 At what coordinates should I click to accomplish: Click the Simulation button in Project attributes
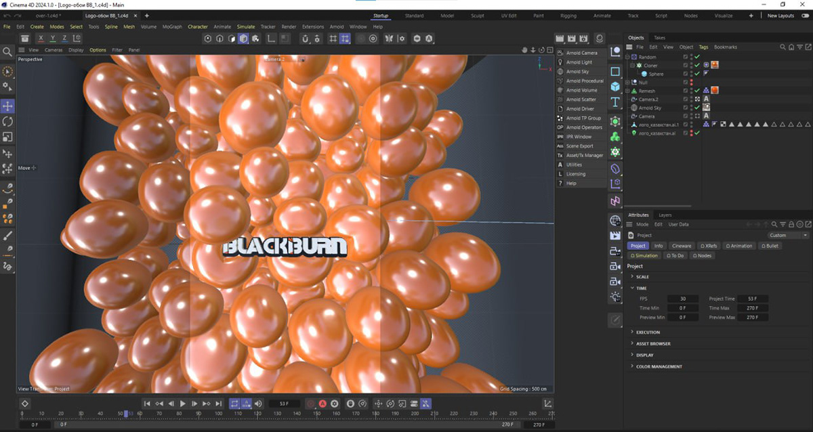(x=644, y=256)
